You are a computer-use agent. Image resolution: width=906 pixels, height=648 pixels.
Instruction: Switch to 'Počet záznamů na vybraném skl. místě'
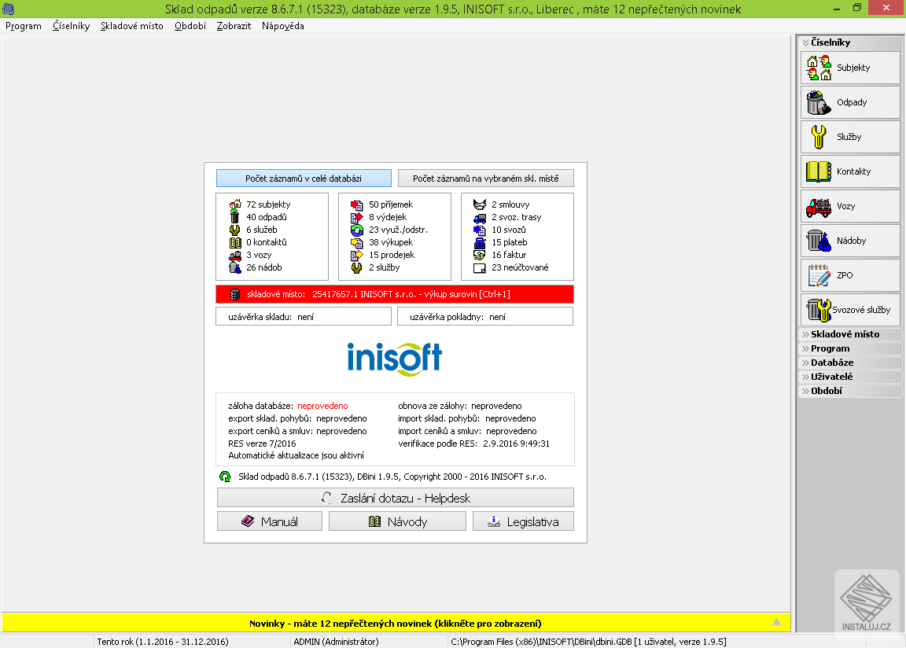(485, 179)
